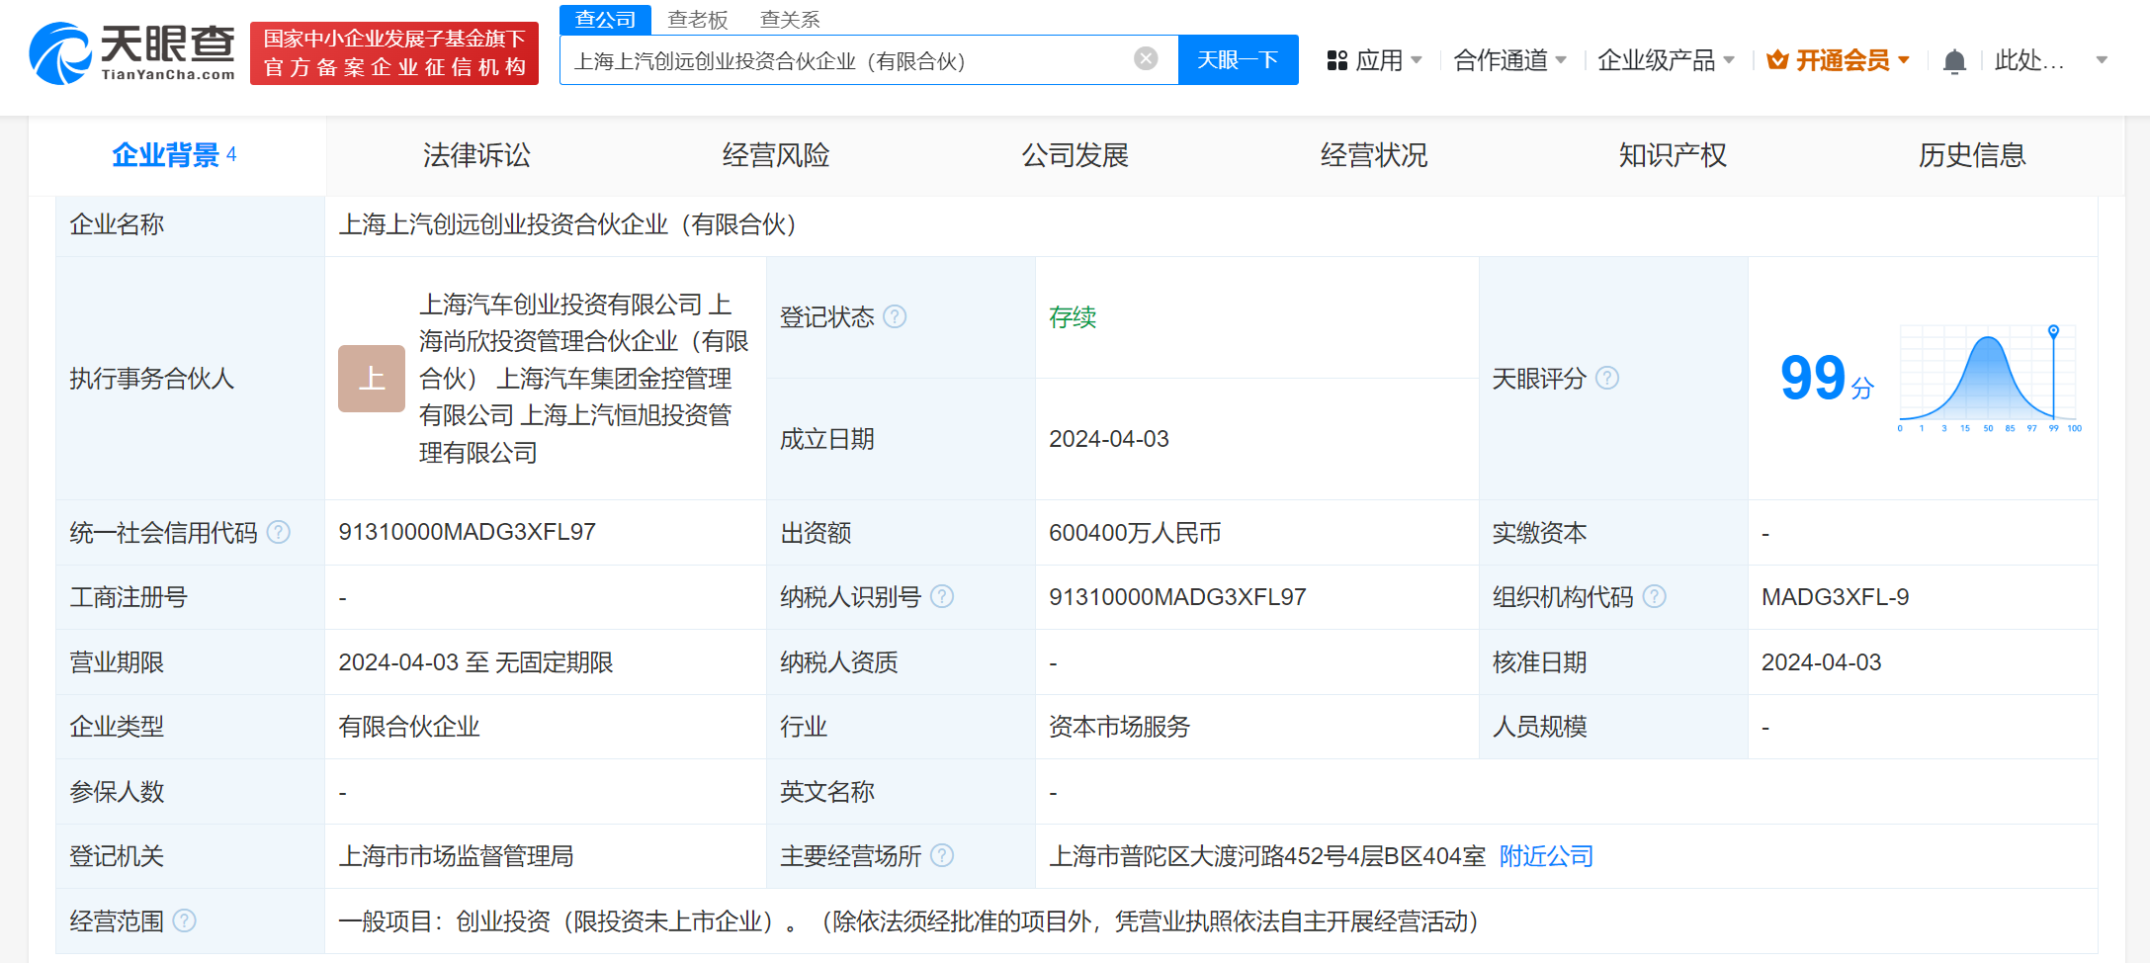Screen dimensions: 2150x963
Task: Click the 天眼一下 search button
Action: pos(1238,60)
